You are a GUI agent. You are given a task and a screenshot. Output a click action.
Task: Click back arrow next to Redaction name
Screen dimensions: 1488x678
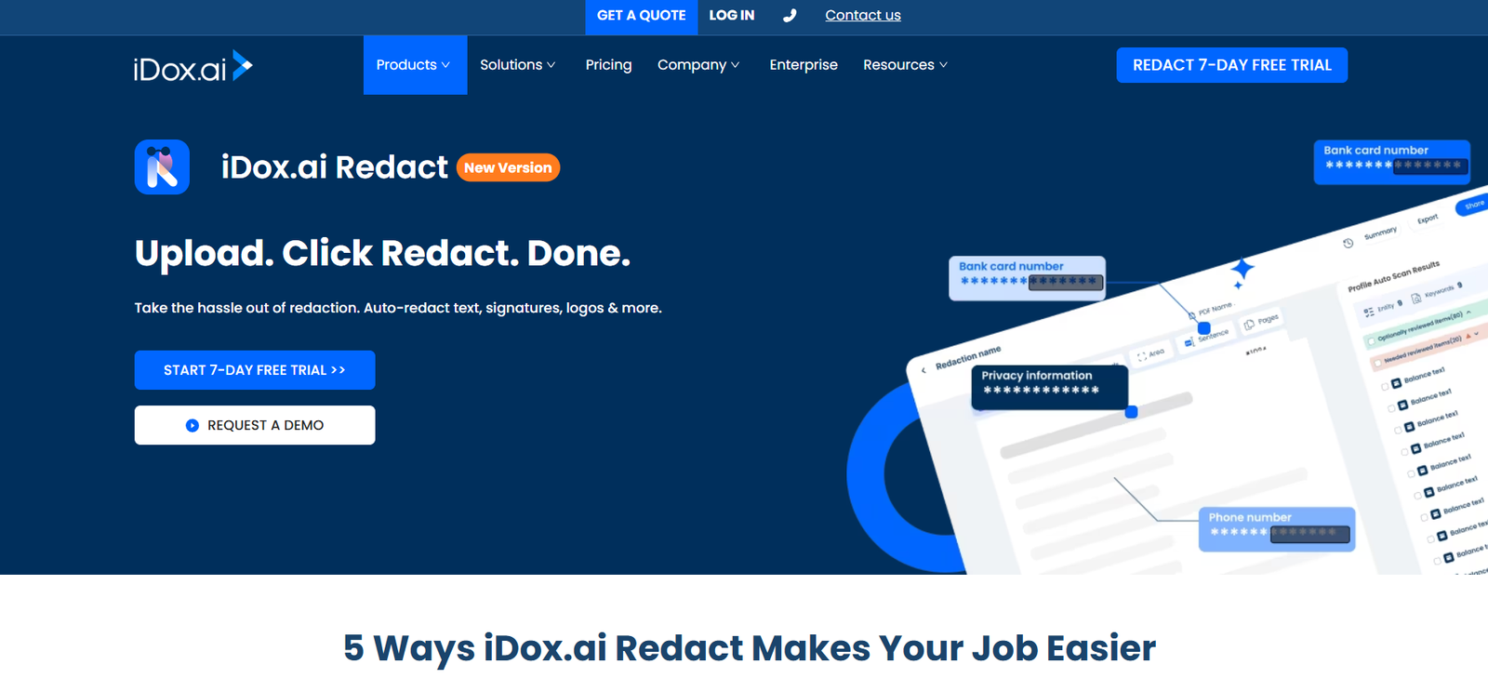[x=923, y=369]
